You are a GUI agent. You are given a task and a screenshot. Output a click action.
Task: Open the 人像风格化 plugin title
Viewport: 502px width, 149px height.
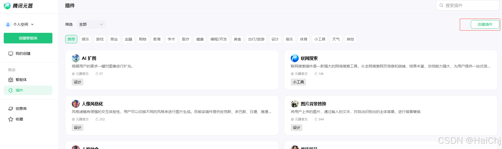92,104
